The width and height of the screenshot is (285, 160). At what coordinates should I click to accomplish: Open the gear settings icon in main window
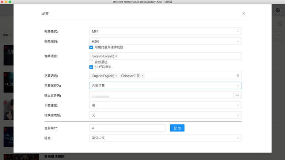pos(278,10)
